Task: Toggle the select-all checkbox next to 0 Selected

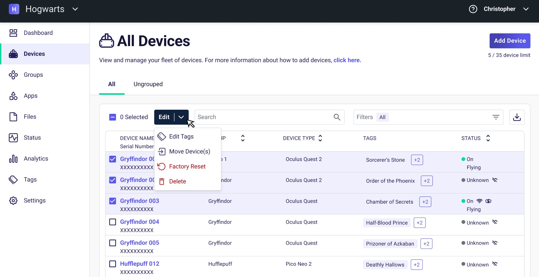Action: [x=113, y=117]
